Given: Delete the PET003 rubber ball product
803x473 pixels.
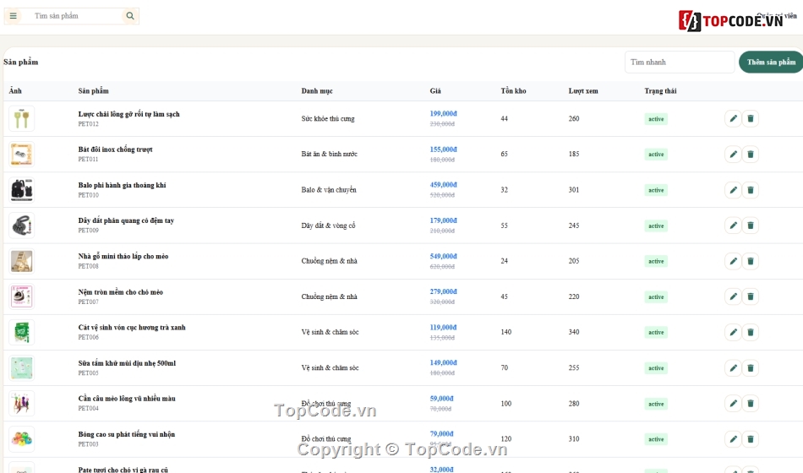Looking at the screenshot, I should click(x=751, y=439).
